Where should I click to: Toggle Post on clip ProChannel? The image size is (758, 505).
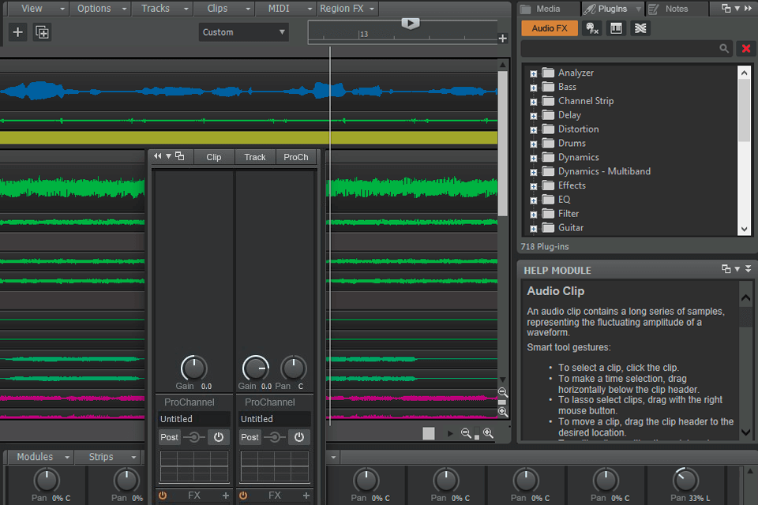coord(169,437)
